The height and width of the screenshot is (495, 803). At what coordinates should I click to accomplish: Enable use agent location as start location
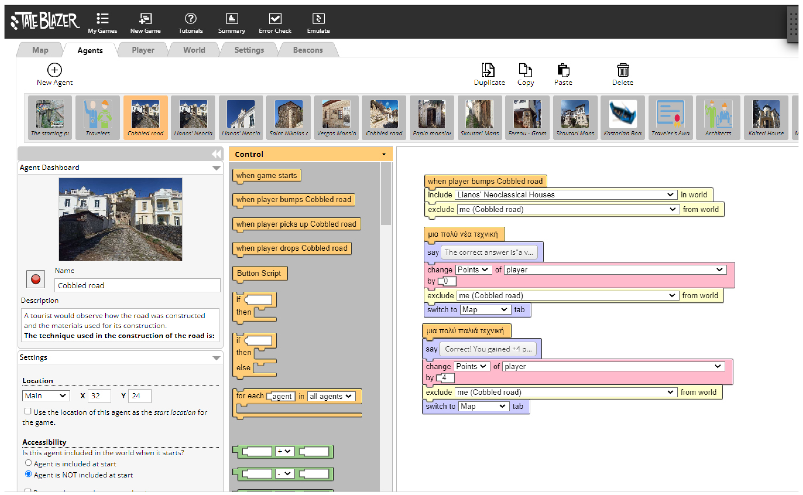coord(28,411)
